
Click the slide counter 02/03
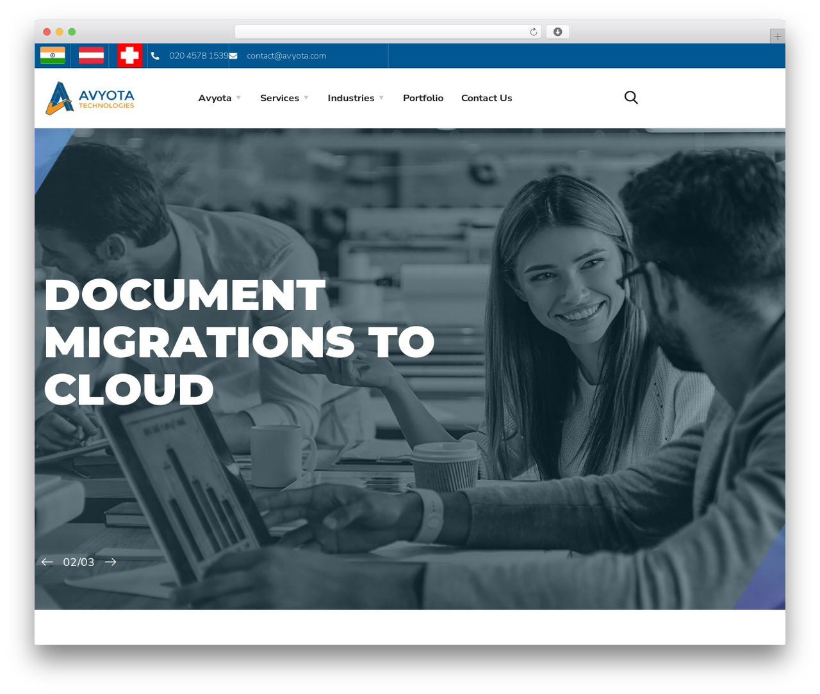pyautogui.click(x=78, y=562)
